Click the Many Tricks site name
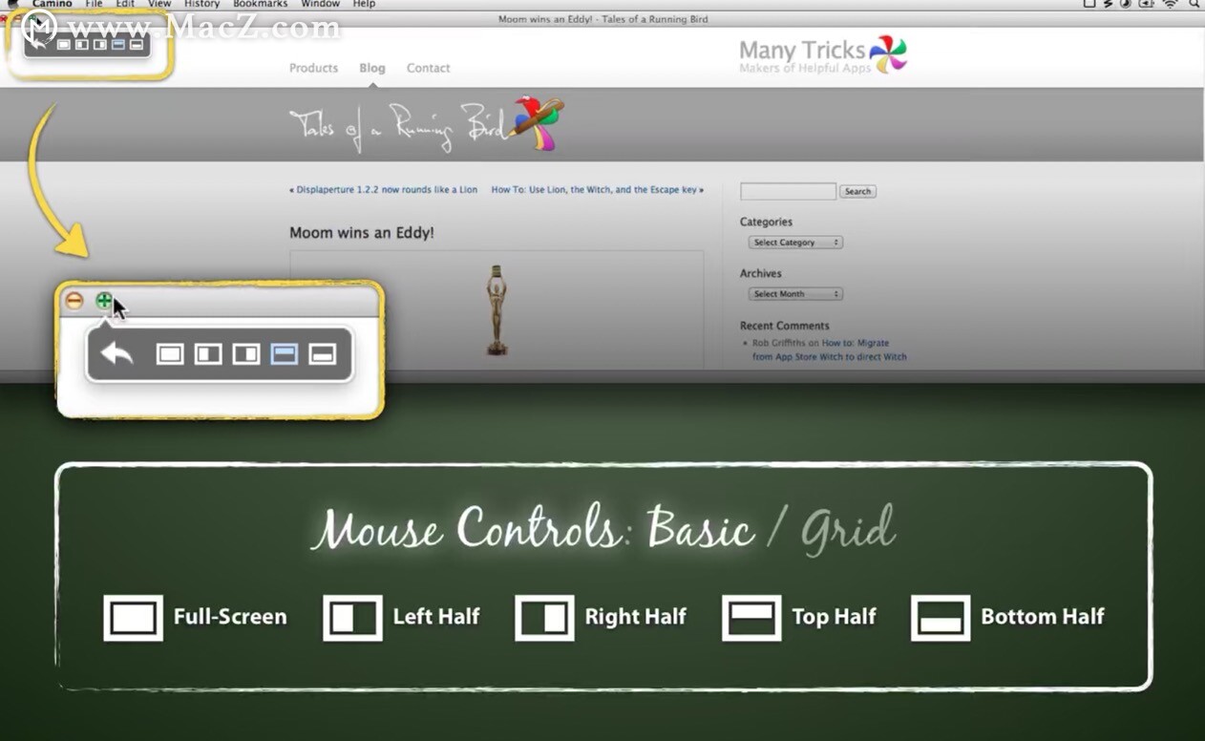This screenshot has height=741, width=1205. tap(802, 50)
